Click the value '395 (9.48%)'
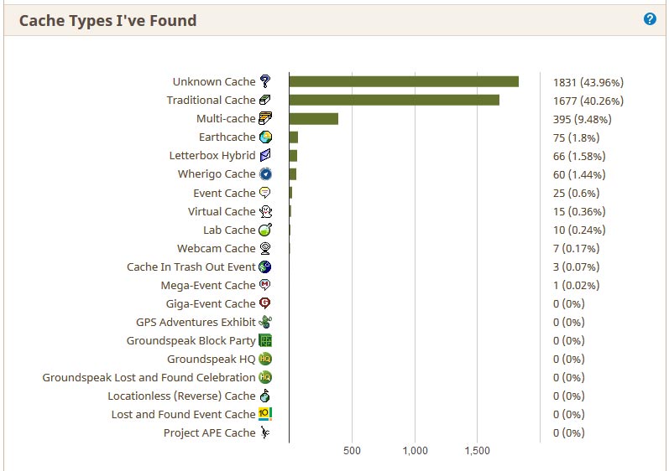Screen dimensions: 669x471 pos(583,119)
